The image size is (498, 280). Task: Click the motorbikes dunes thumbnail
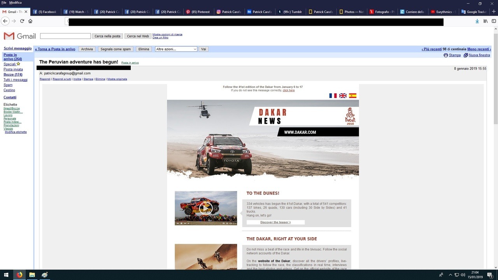click(206, 257)
